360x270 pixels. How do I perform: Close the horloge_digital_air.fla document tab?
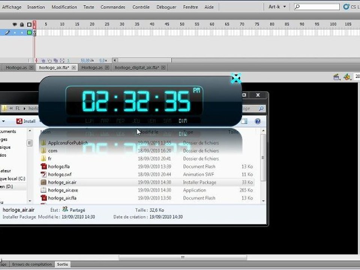(163, 68)
